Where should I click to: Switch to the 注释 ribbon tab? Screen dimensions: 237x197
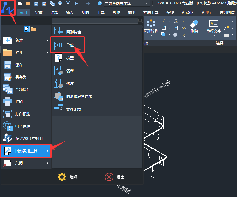[x=54, y=12]
